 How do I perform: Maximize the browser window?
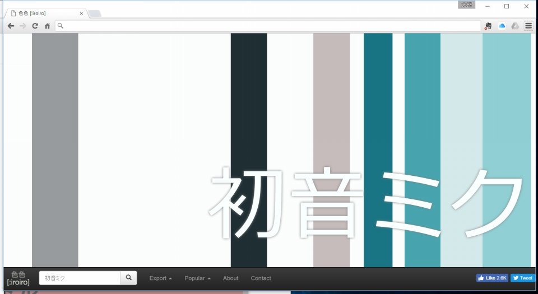tap(507, 6)
